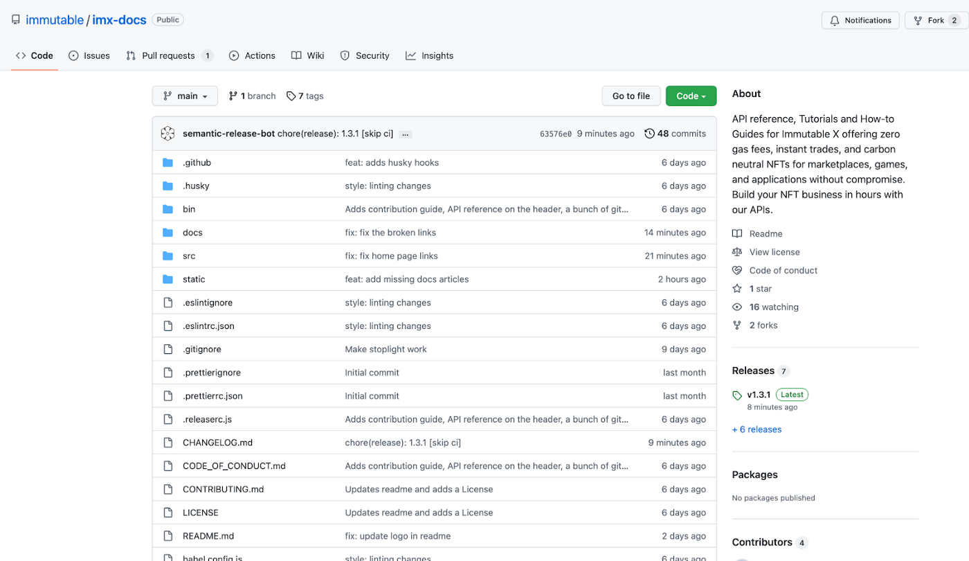Click the v1.3.1 release tag icon
The image size is (969, 561).
click(737, 394)
